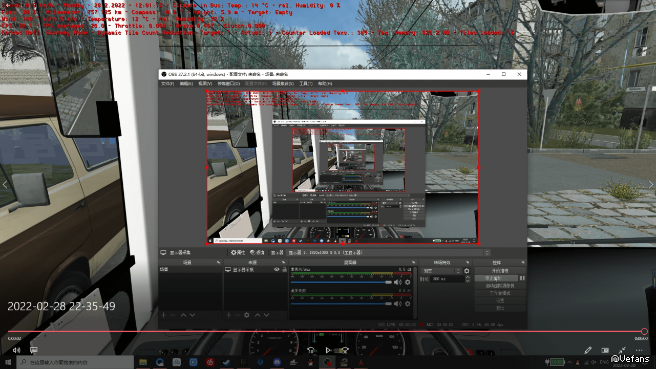Open the 文件(F) menu
Viewport: 656px width, 369px height.
tap(167, 83)
